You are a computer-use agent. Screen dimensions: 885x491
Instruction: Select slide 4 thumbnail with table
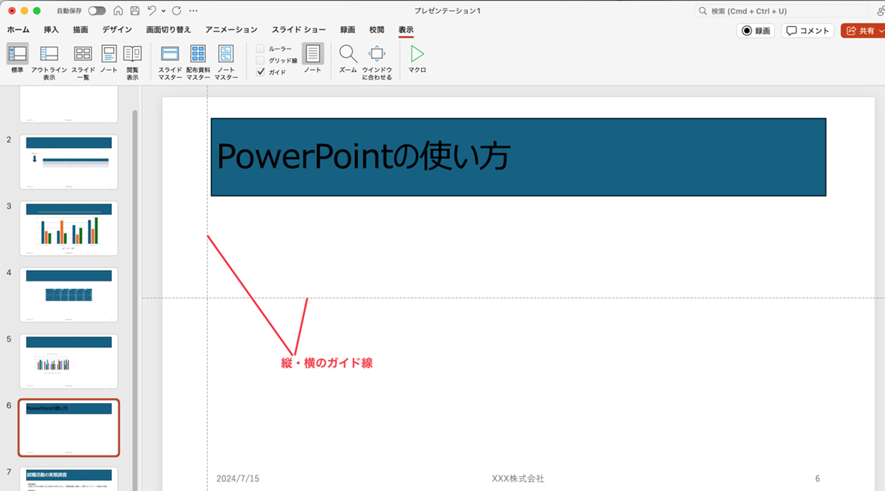[x=69, y=294]
